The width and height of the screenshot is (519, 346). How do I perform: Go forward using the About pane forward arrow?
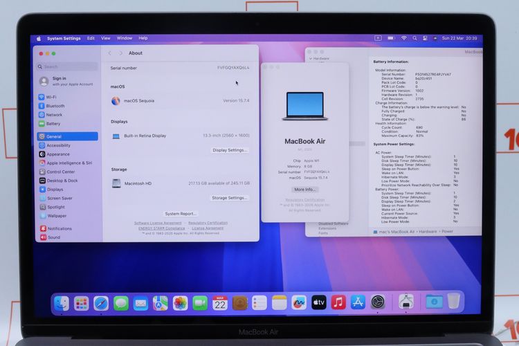tap(120, 53)
